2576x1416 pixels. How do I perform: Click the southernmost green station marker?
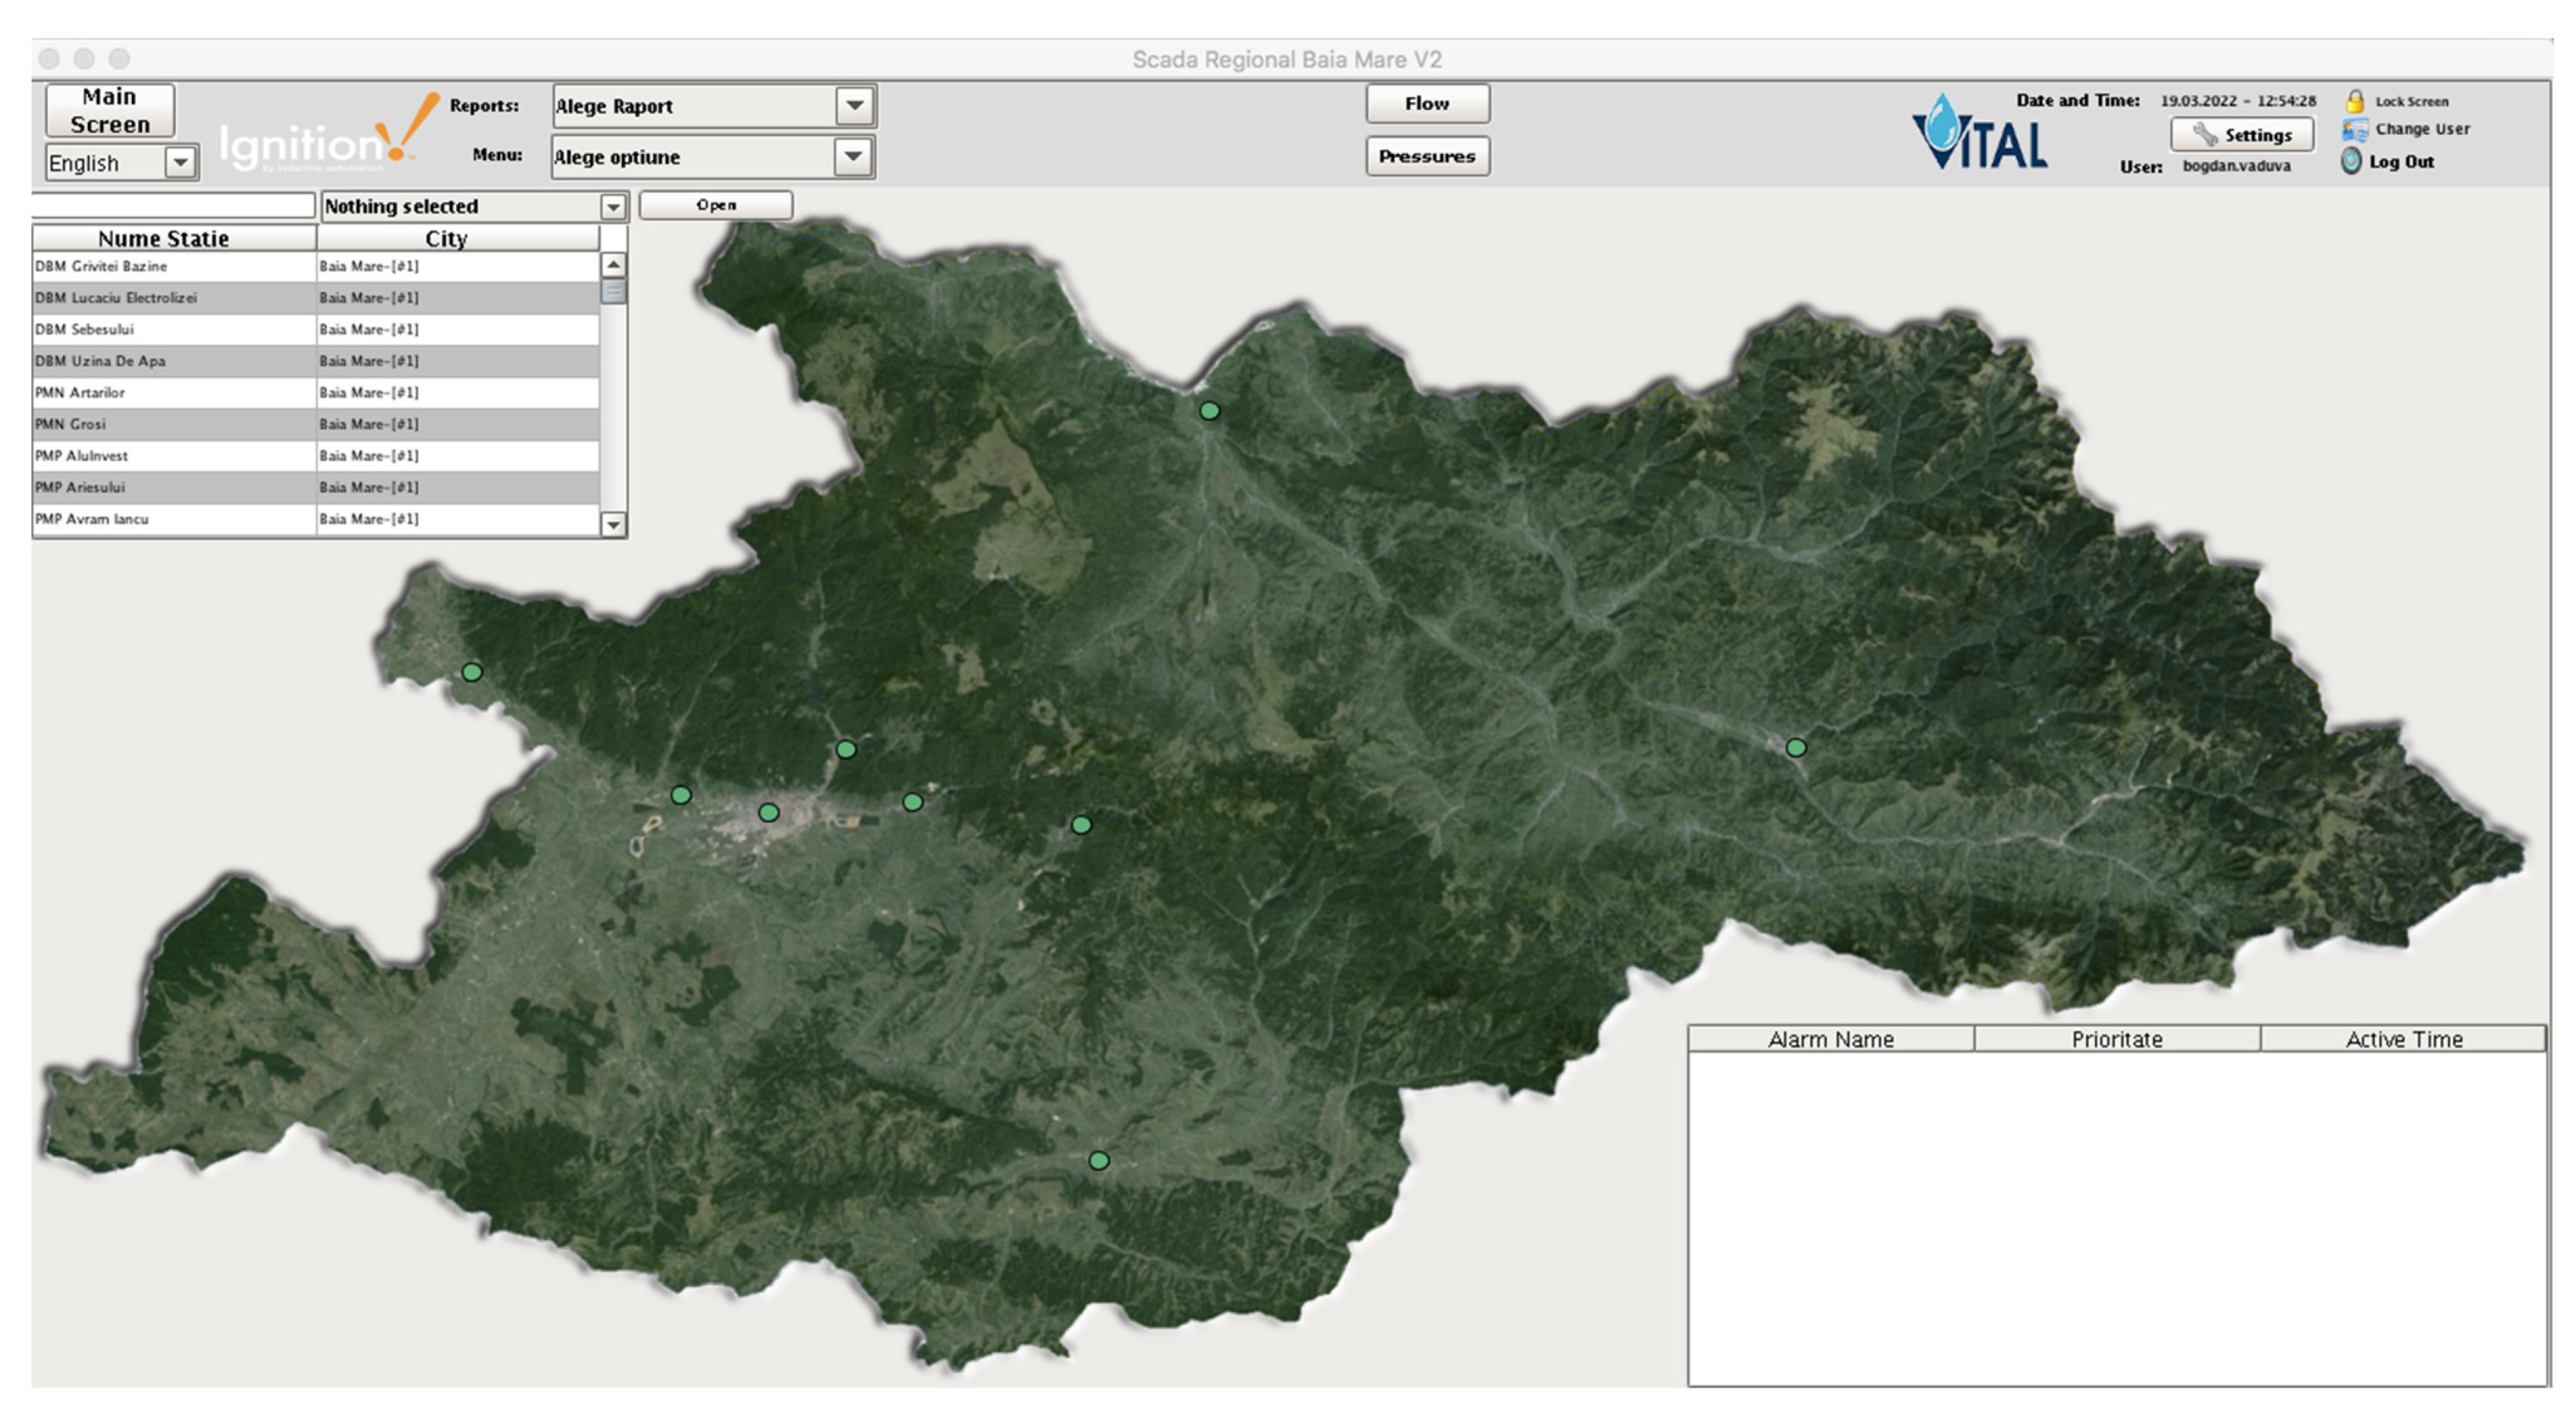(1098, 1161)
